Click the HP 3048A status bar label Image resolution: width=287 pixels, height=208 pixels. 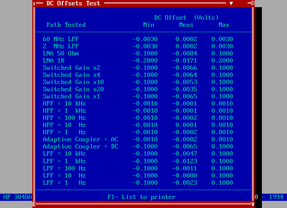tap(17, 197)
